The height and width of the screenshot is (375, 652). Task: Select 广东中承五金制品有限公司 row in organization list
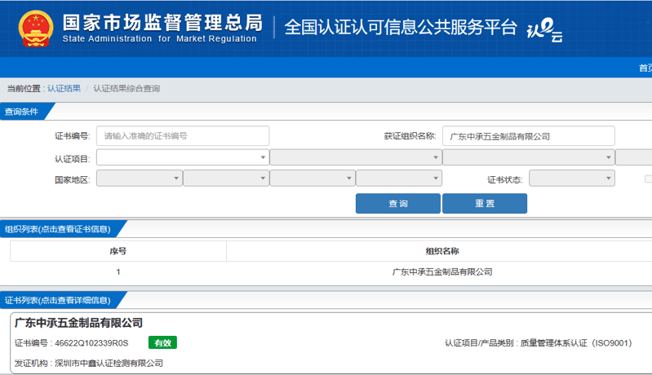tap(441, 272)
